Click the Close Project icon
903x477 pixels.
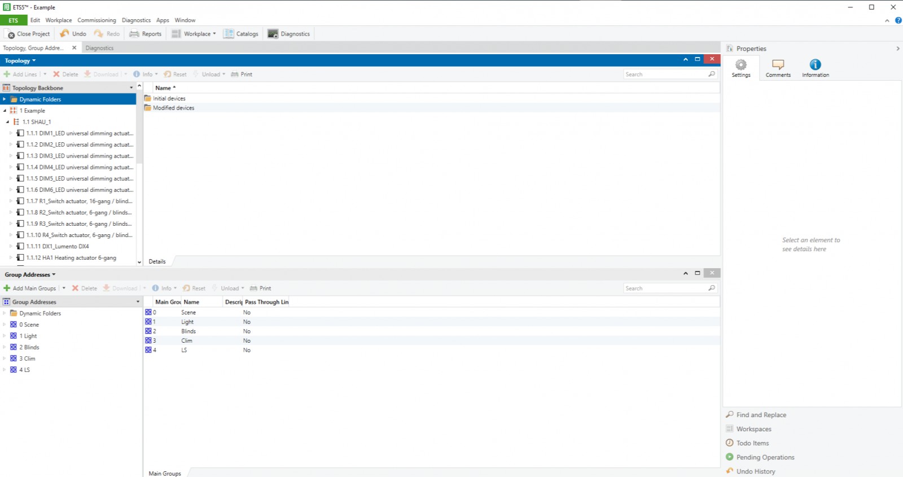pos(11,34)
